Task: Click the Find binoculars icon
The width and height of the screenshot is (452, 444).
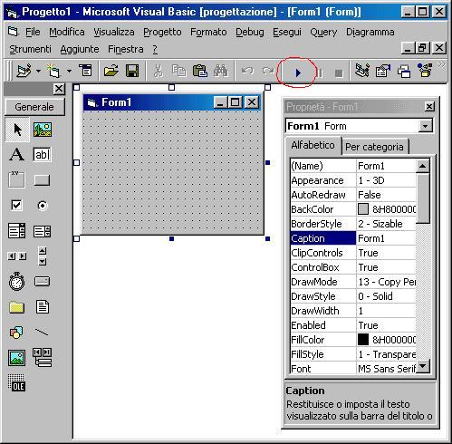Action: (221, 71)
